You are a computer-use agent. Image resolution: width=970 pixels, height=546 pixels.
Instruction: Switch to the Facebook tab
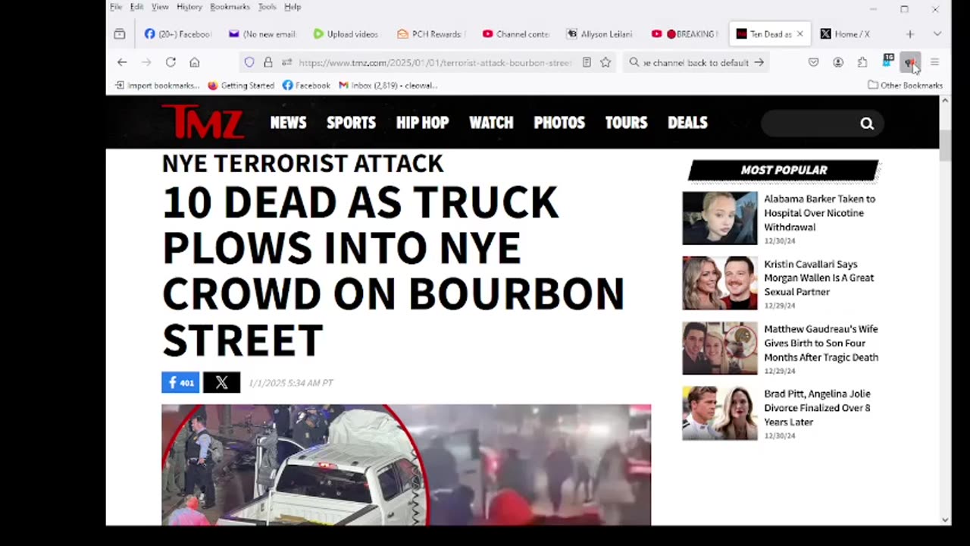click(x=178, y=34)
